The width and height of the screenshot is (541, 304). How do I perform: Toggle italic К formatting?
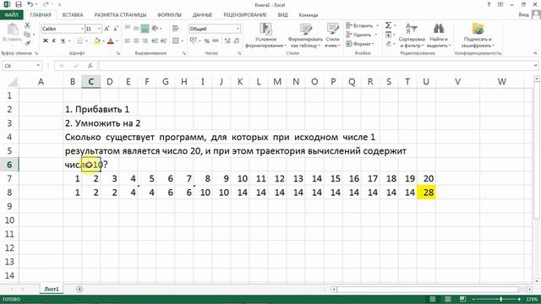coord(54,41)
